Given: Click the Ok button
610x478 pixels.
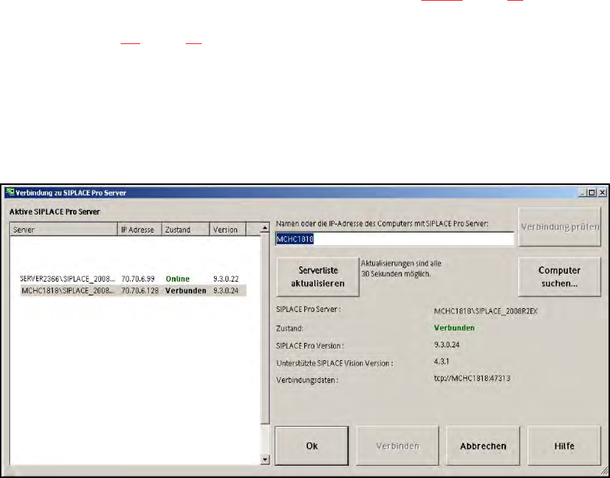Looking at the screenshot, I should pos(312,446).
